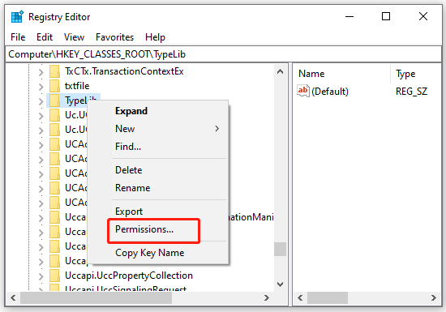
Task: Open Permissions... from the context menu
Action: click(144, 229)
